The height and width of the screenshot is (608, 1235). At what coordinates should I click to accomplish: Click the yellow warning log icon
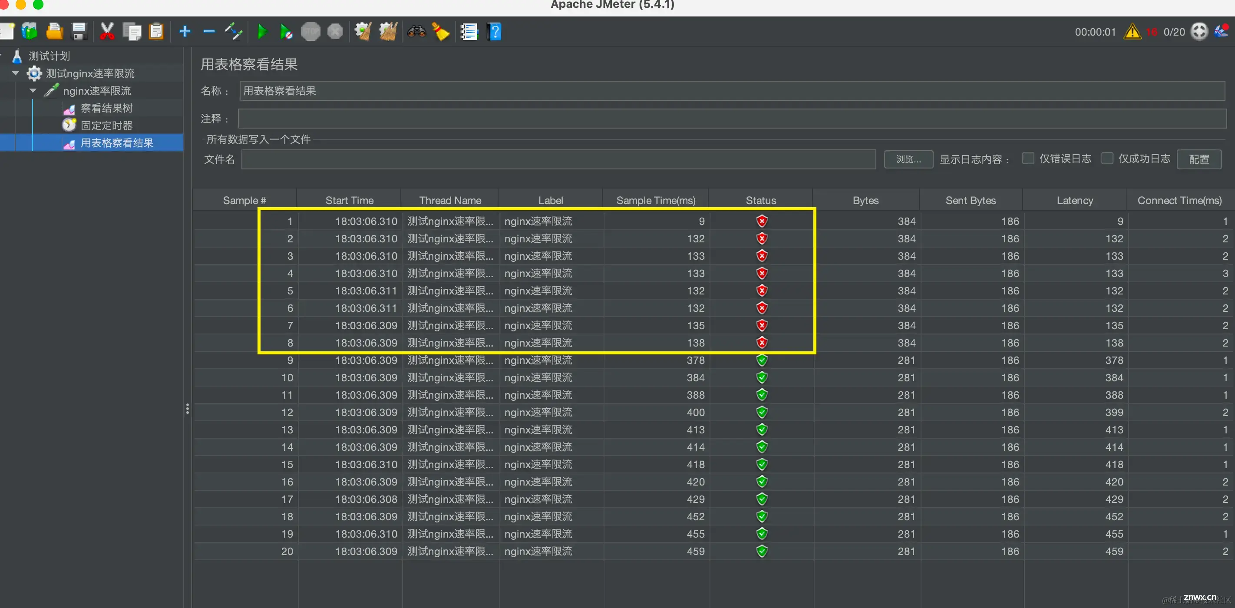coord(1133,32)
